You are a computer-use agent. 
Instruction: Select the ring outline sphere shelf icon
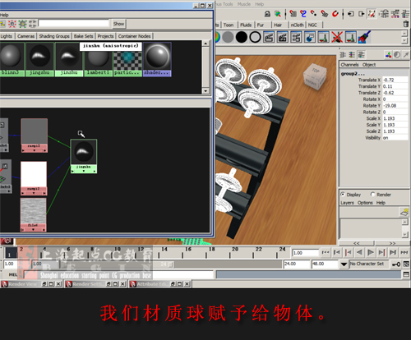[255, 37]
